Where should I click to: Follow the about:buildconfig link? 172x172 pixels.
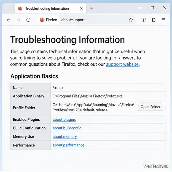pos(67,128)
